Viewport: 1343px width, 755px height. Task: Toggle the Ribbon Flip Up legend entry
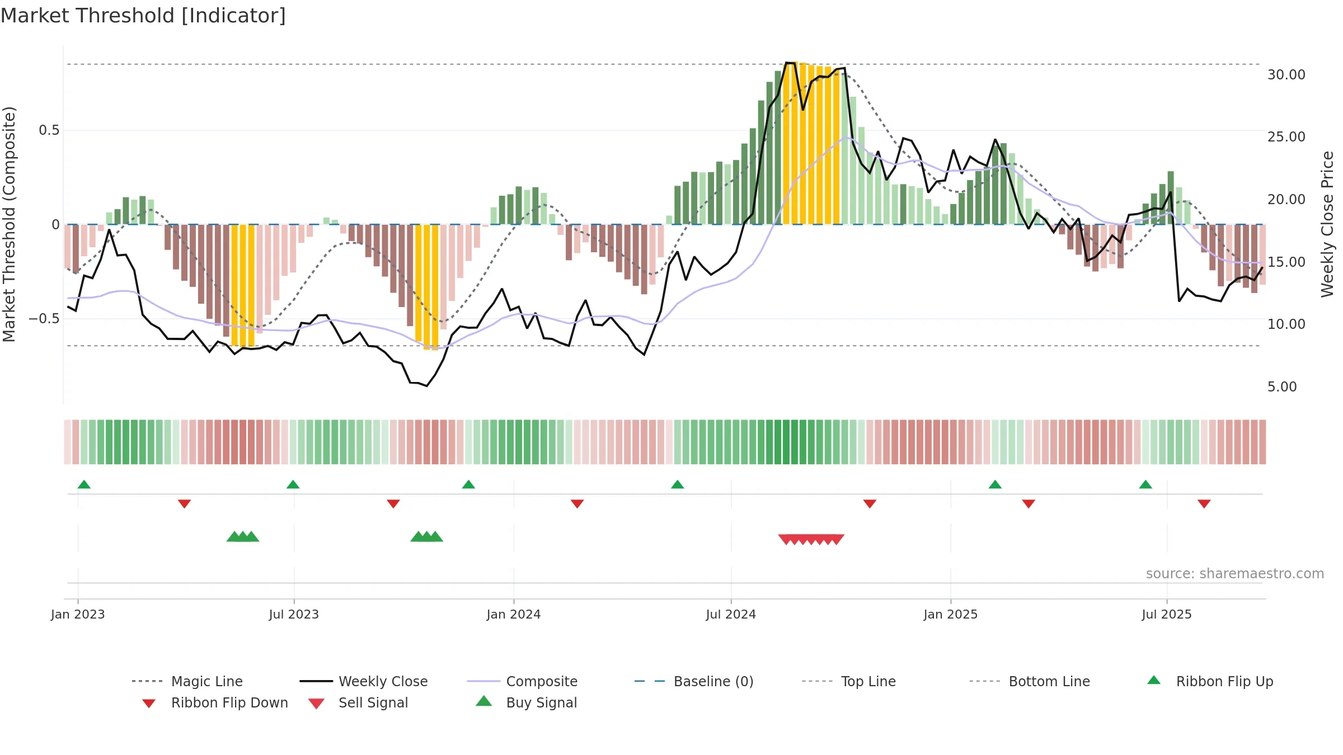(x=1210, y=681)
